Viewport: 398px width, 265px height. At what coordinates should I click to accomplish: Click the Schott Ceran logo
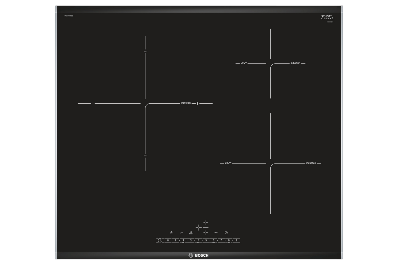pyautogui.click(x=327, y=17)
